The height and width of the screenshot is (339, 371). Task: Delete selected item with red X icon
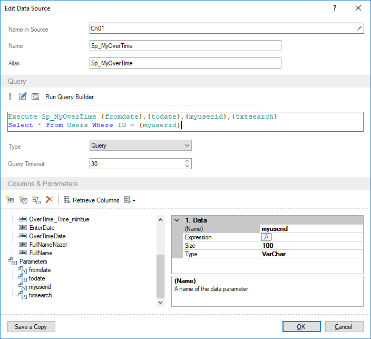(x=49, y=200)
